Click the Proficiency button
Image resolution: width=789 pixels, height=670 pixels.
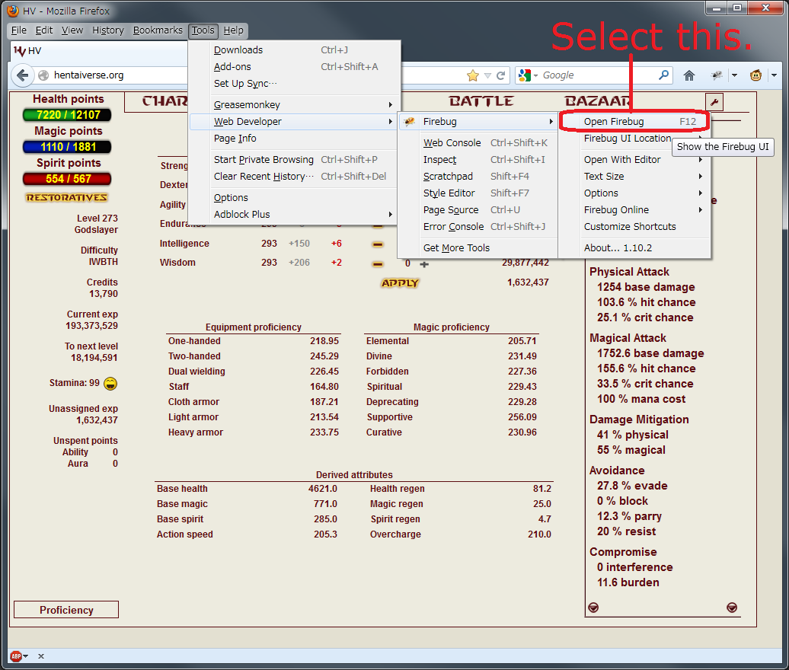(66, 610)
